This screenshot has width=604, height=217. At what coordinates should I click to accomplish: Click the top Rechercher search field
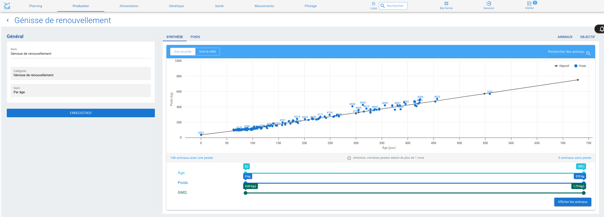[x=393, y=6]
